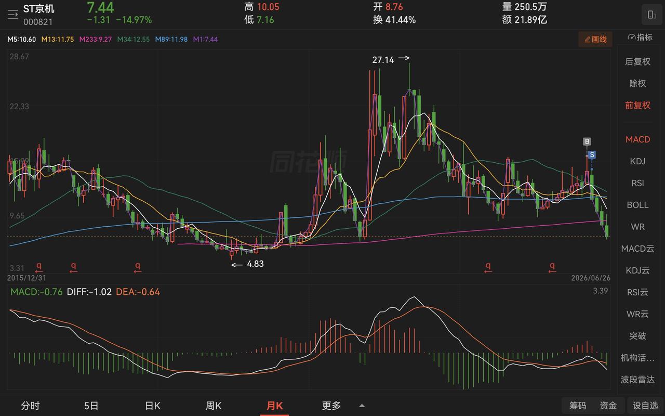The width and height of the screenshot is (665, 416).
Task: Tap the 额 21.89亿 amount value
Action: coord(525,20)
